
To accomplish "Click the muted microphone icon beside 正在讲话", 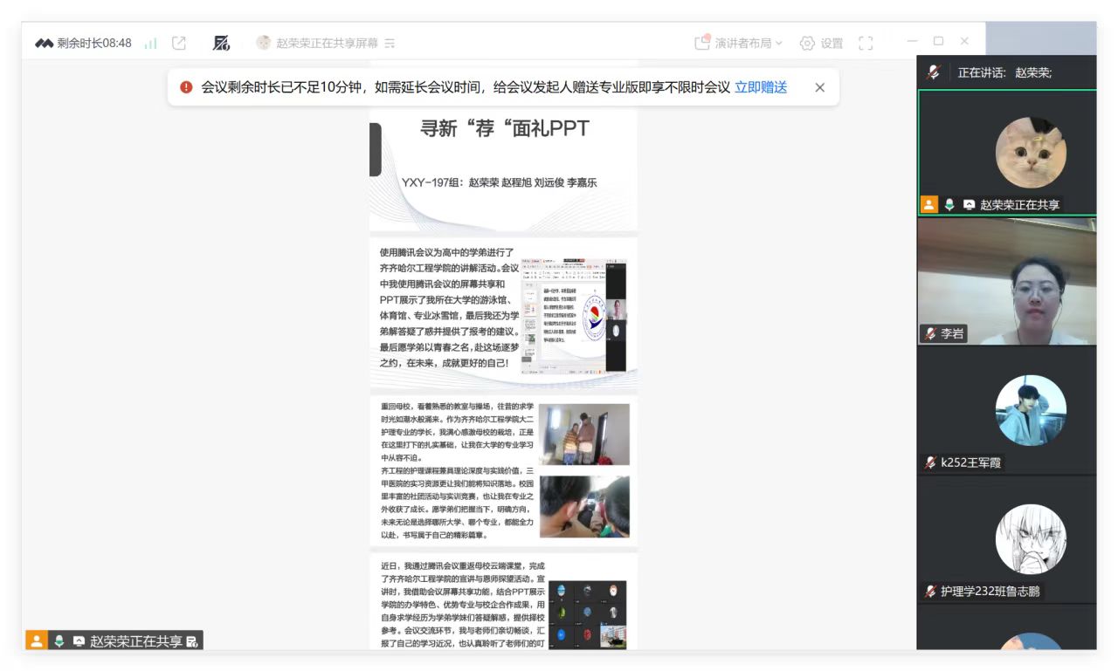I will (x=934, y=72).
